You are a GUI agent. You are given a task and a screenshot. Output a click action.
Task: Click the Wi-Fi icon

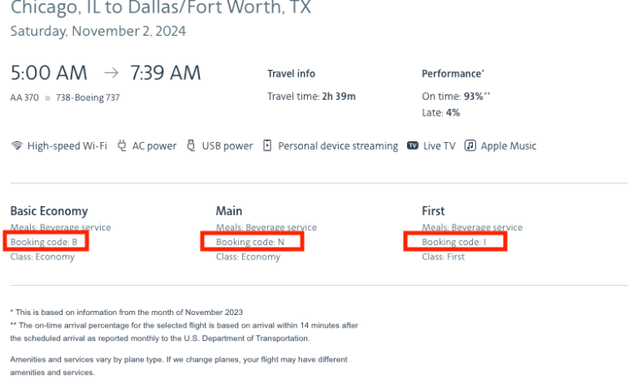(x=17, y=146)
